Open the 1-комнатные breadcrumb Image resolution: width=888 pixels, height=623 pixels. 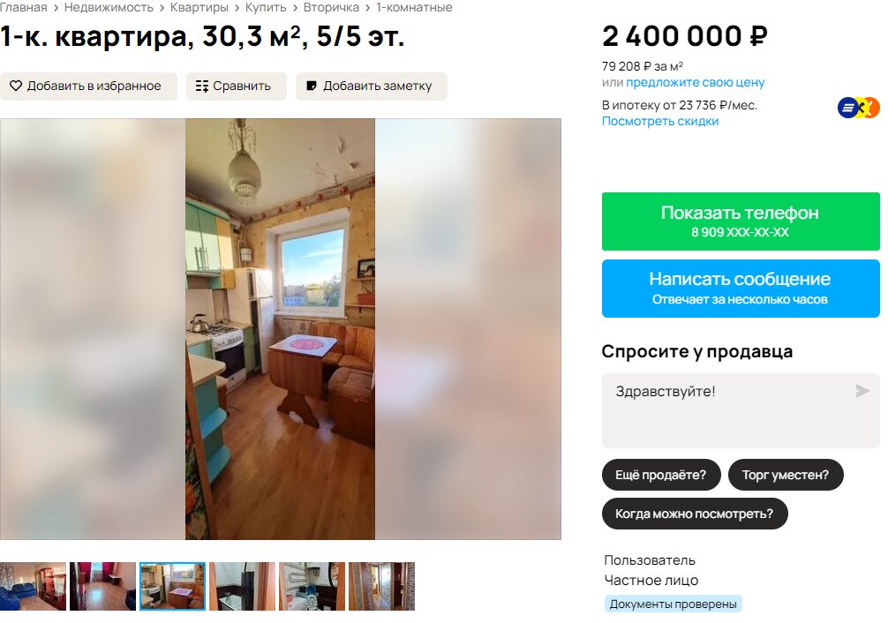coord(414,7)
